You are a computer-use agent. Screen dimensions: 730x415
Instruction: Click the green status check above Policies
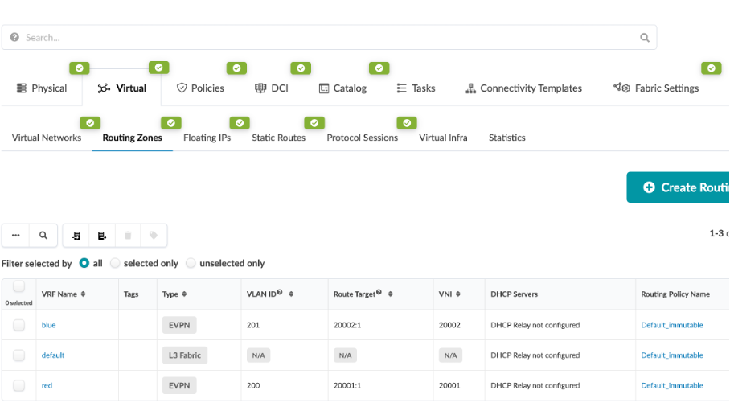click(236, 68)
